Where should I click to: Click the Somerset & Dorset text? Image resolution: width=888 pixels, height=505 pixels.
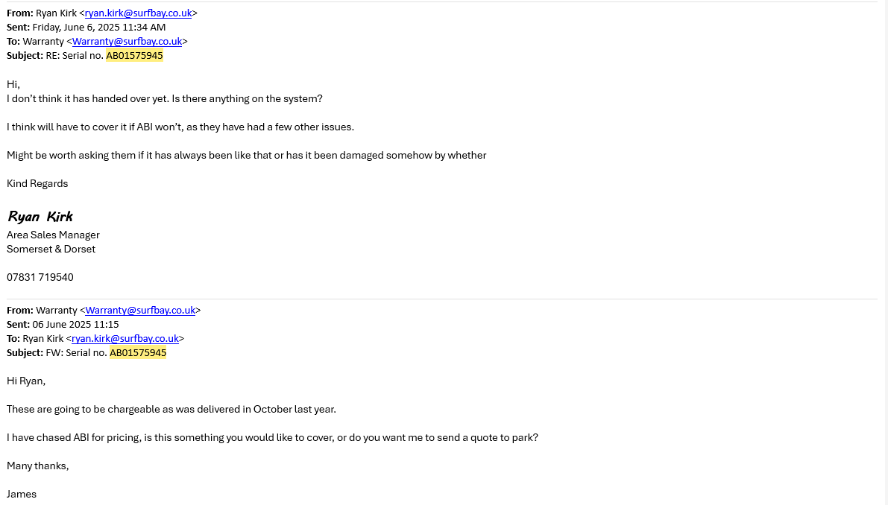click(51, 250)
